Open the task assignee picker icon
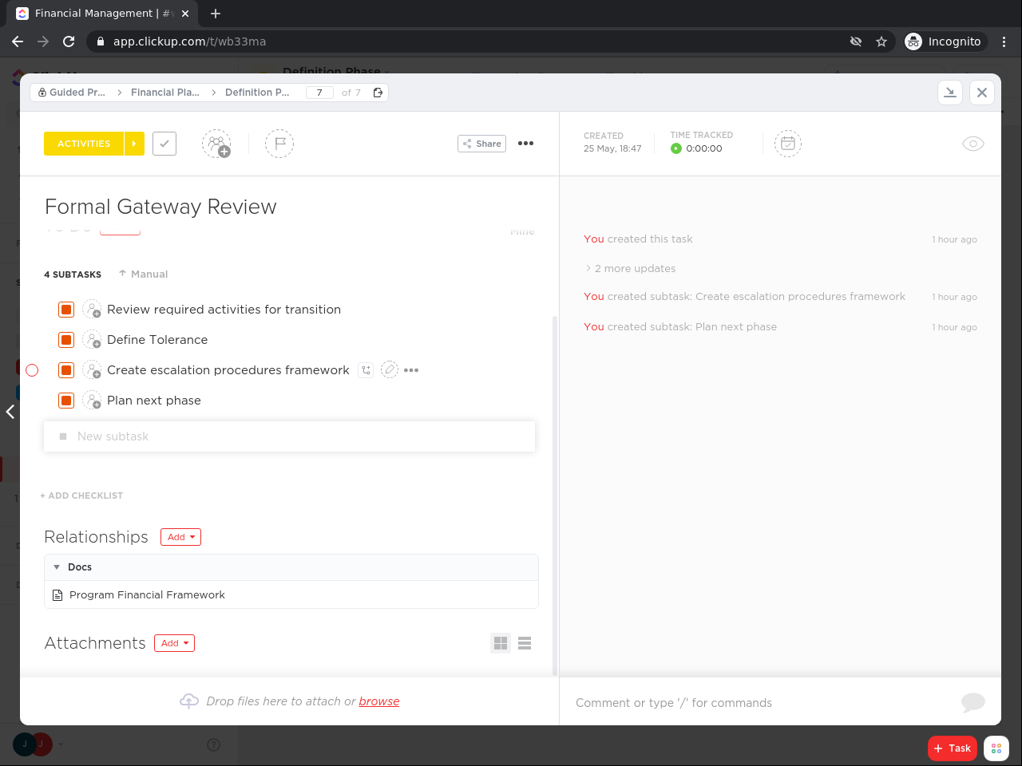Screen dimensions: 1022x766 point(216,144)
